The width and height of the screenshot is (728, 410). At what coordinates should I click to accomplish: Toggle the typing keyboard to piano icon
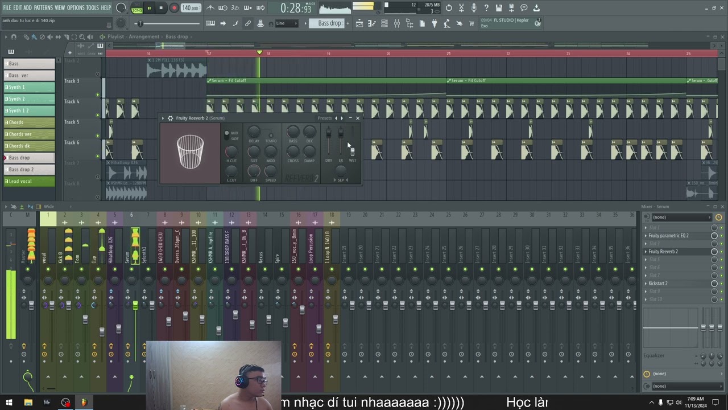tap(210, 23)
